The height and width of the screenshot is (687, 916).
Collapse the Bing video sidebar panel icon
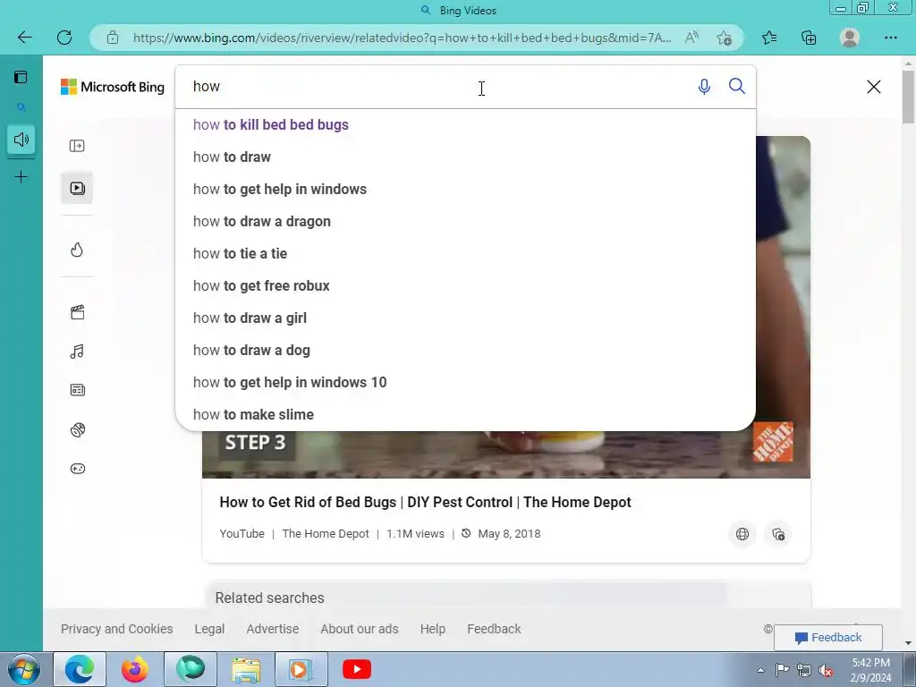(77, 146)
